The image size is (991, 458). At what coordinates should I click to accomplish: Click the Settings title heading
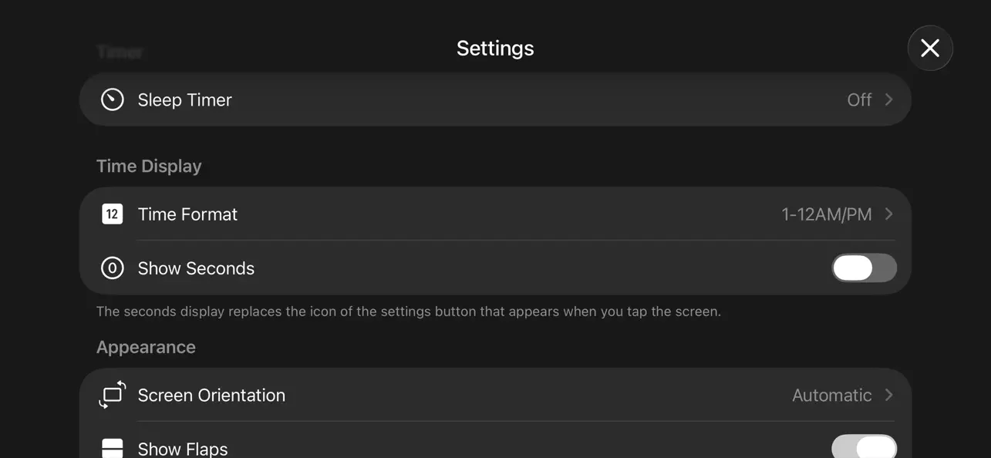tap(495, 48)
